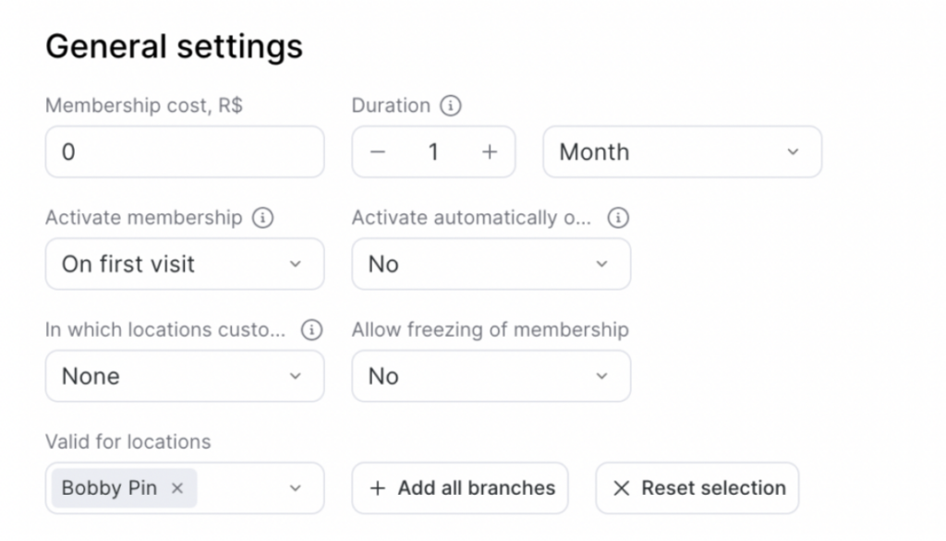Focus the Membership cost input field

[x=185, y=152]
